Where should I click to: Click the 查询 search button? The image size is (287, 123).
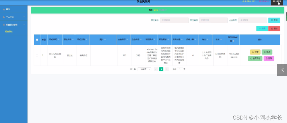pyautogui.click(x=274, y=20)
